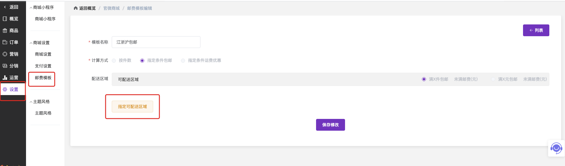Viewport: 565px width, 166px height.
Task: Click the 返回概览 breadcrumb link
Action: [x=87, y=8]
